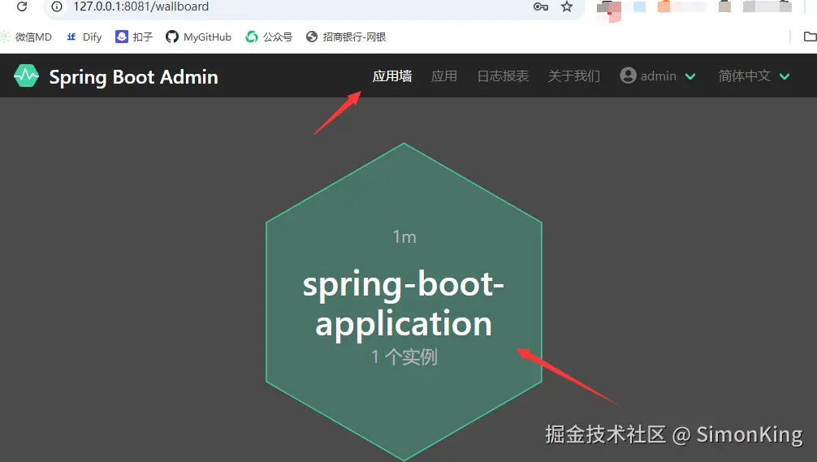Open the 扣子 bookmark
Image resolution: width=817 pixels, height=462 pixels.
point(134,37)
